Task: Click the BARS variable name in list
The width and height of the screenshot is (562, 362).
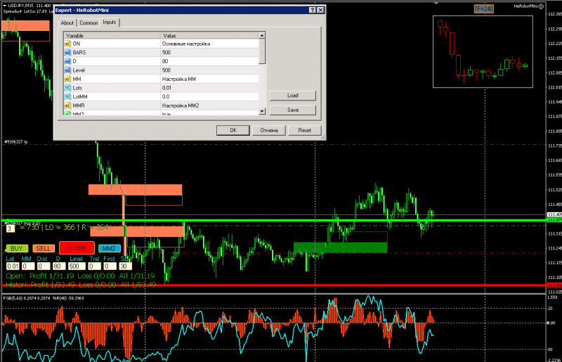Action: (79, 53)
